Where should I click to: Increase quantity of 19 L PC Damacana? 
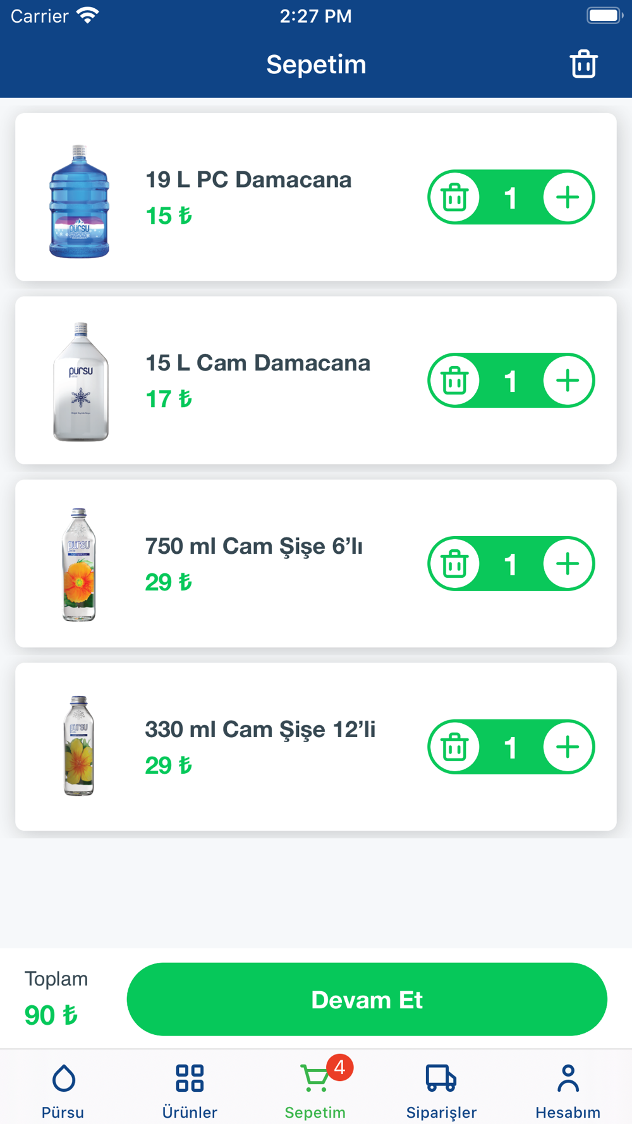567,197
